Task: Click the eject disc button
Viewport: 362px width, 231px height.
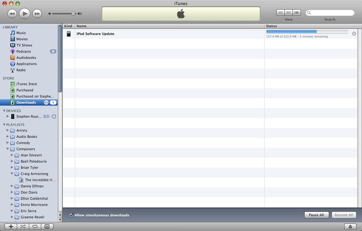Action: coord(350,227)
